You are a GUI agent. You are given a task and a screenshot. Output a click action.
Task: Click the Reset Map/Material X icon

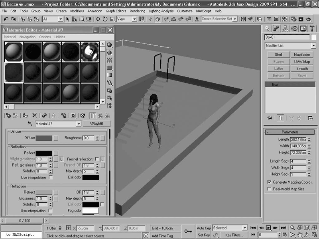[35, 116]
